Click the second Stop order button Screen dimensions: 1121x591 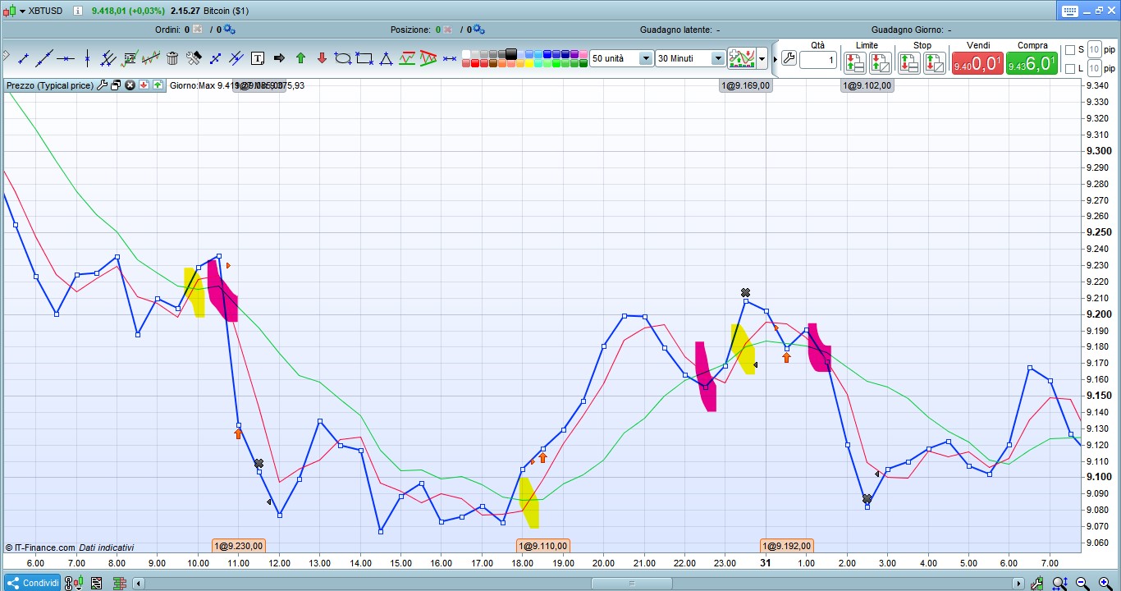coord(935,62)
